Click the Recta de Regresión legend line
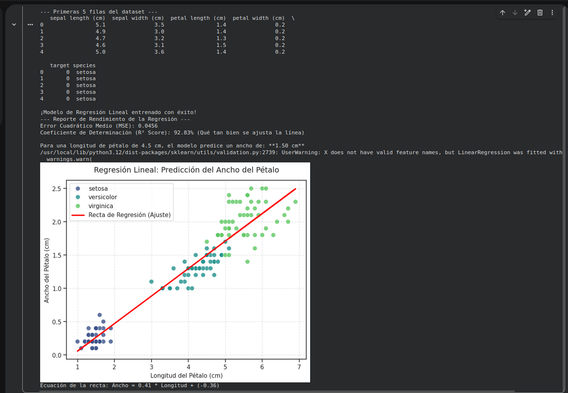 click(x=78, y=215)
